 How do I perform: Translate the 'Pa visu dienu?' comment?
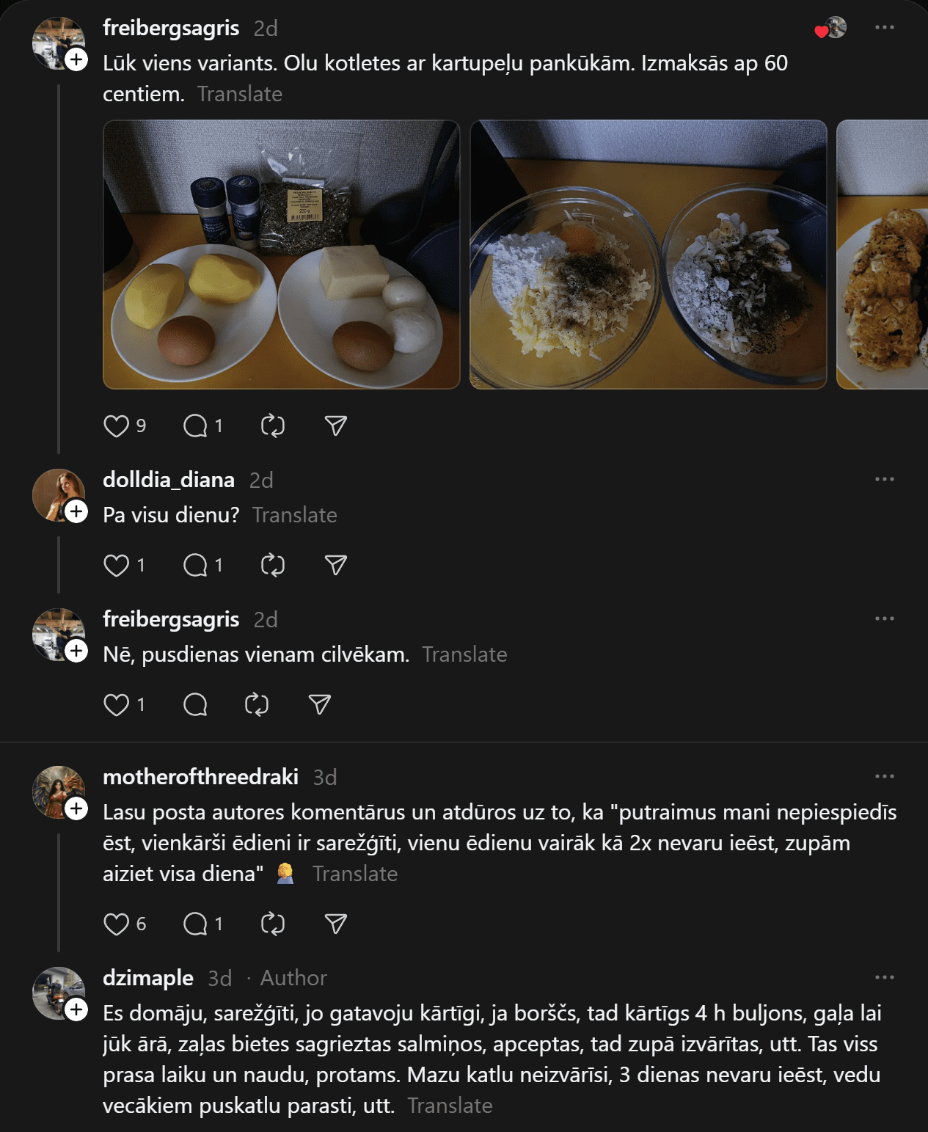[x=294, y=515]
